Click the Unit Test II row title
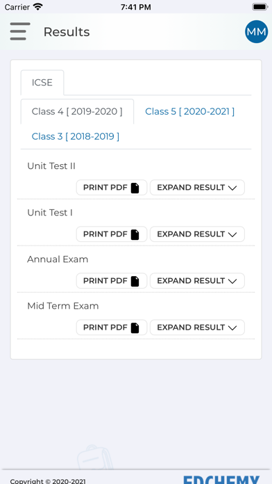The image size is (272, 484). pos(51,166)
